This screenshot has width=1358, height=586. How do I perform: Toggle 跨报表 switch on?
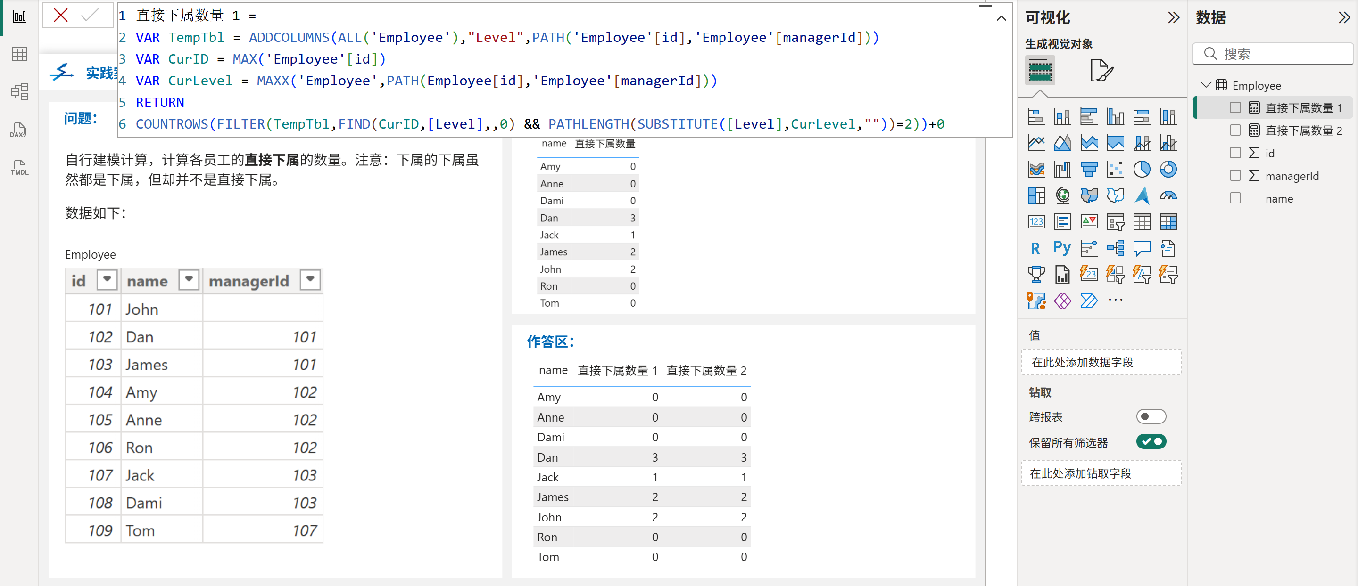[x=1151, y=416]
